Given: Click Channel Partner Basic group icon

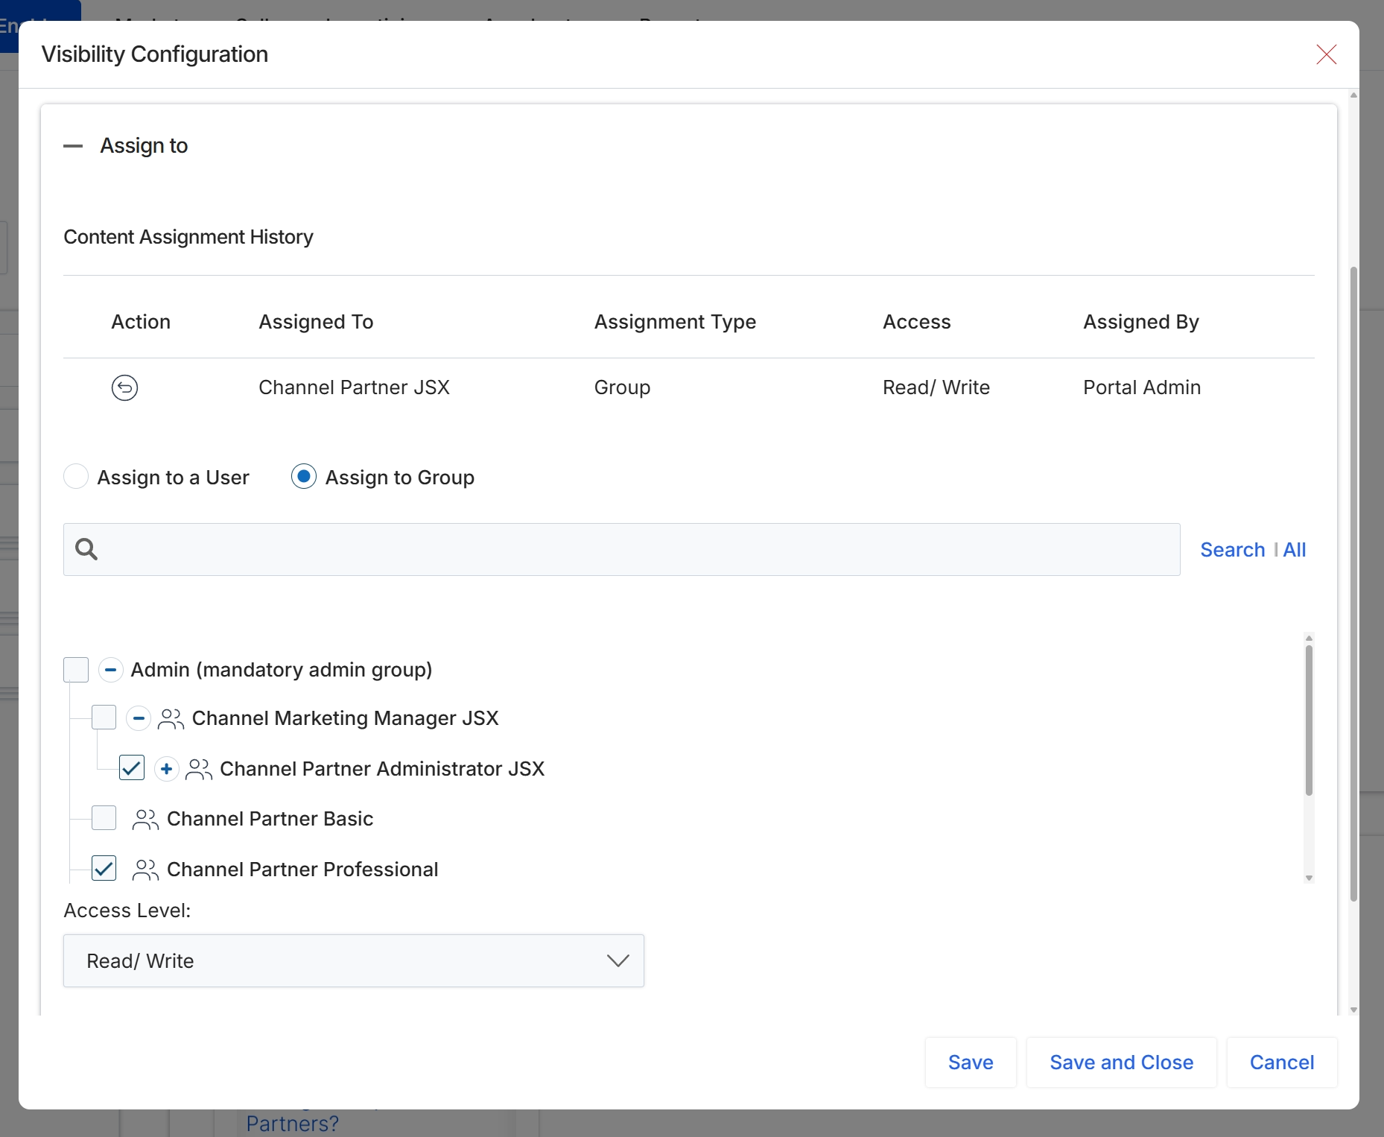Looking at the screenshot, I should click(145, 819).
